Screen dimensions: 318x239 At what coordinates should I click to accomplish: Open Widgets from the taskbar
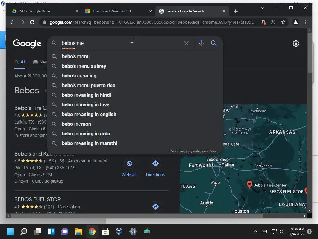[51, 231]
